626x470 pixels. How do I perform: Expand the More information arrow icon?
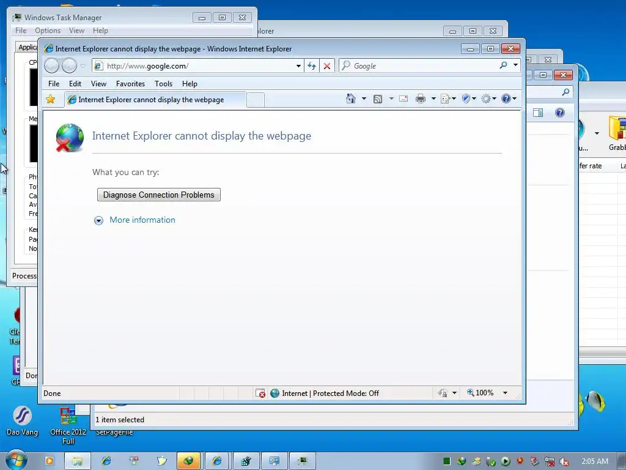coord(98,220)
